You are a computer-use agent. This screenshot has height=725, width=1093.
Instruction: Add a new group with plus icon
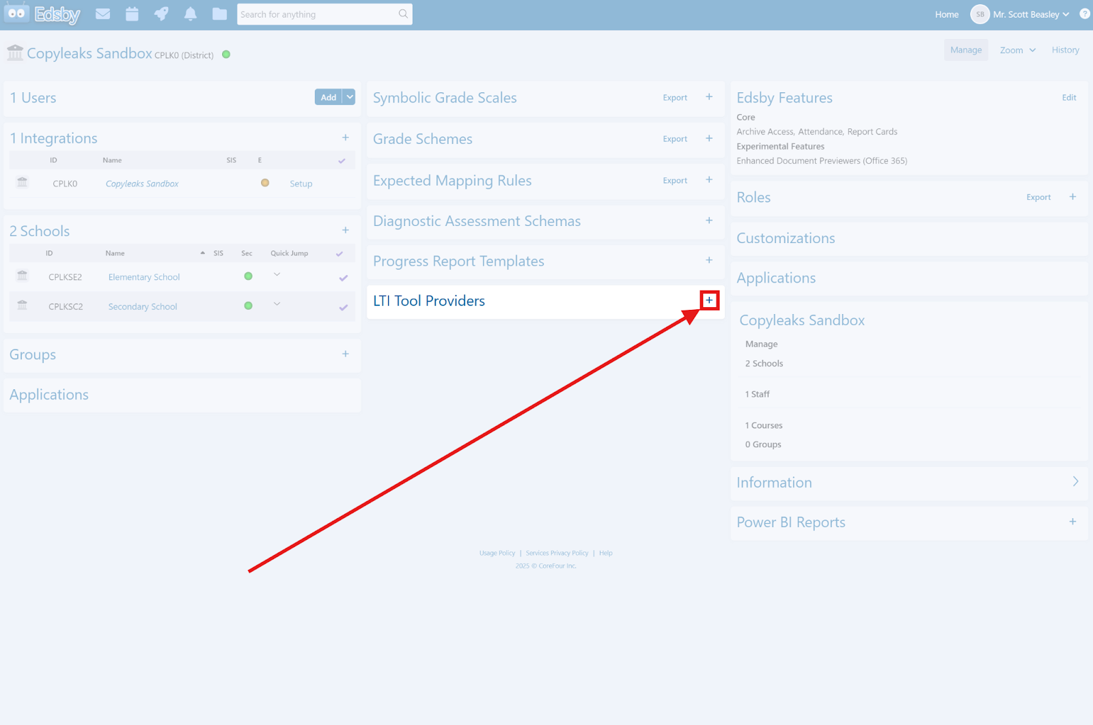click(x=346, y=354)
